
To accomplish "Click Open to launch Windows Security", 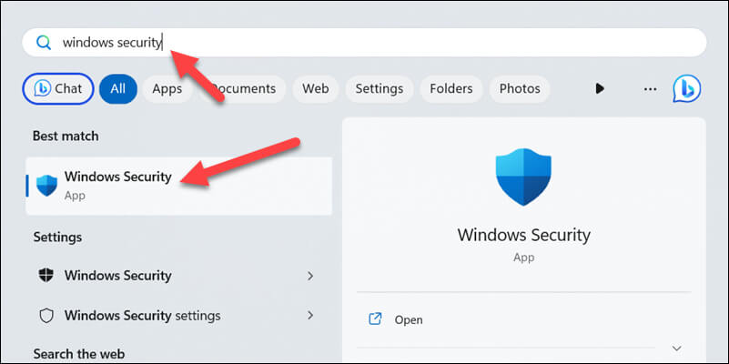I will [409, 320].
